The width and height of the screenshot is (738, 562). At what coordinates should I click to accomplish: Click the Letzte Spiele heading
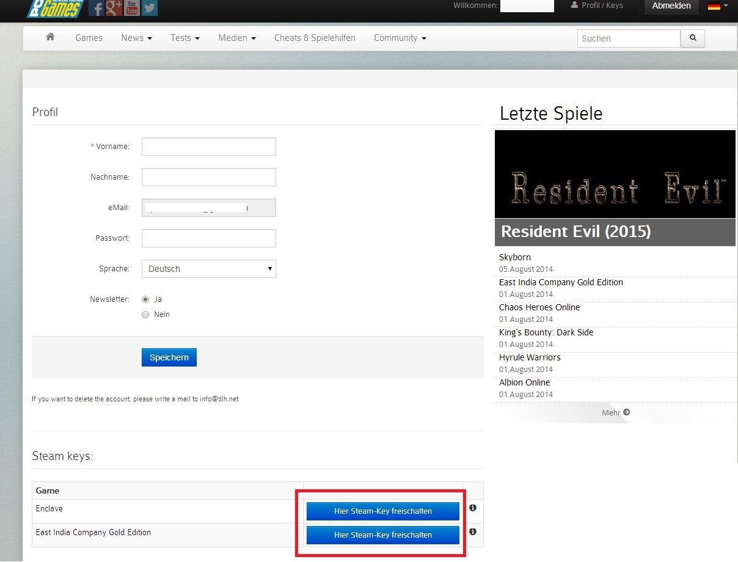(551, 114)
